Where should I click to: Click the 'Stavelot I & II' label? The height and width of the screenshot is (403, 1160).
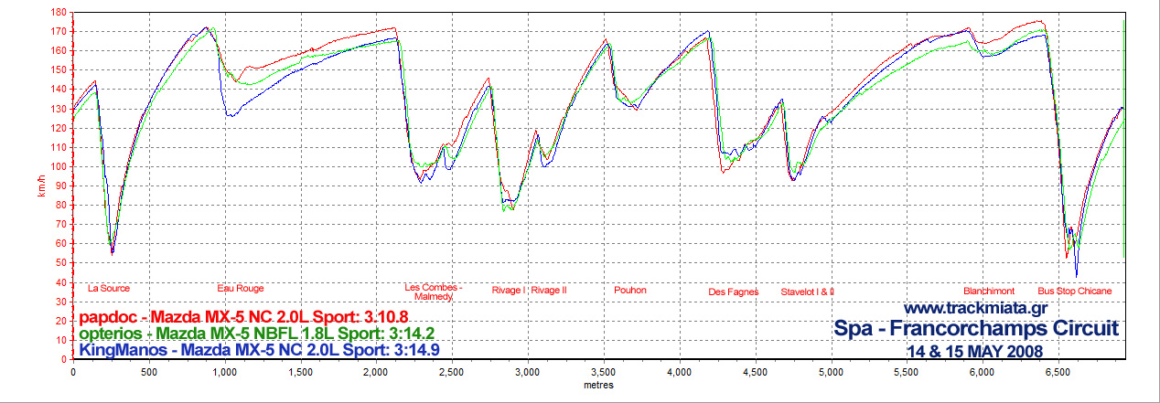808,292
